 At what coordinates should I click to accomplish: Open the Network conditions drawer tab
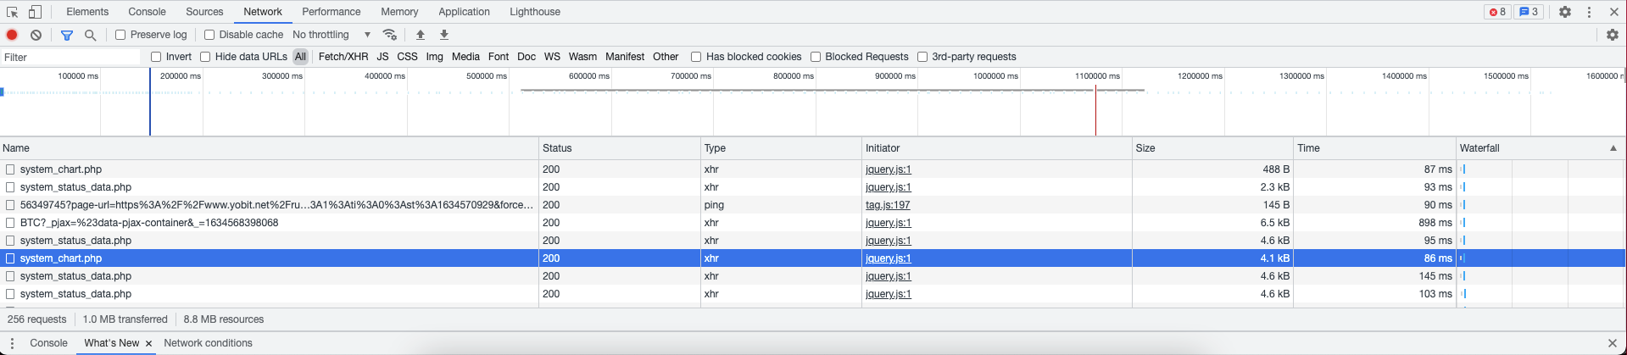[208, 343]
